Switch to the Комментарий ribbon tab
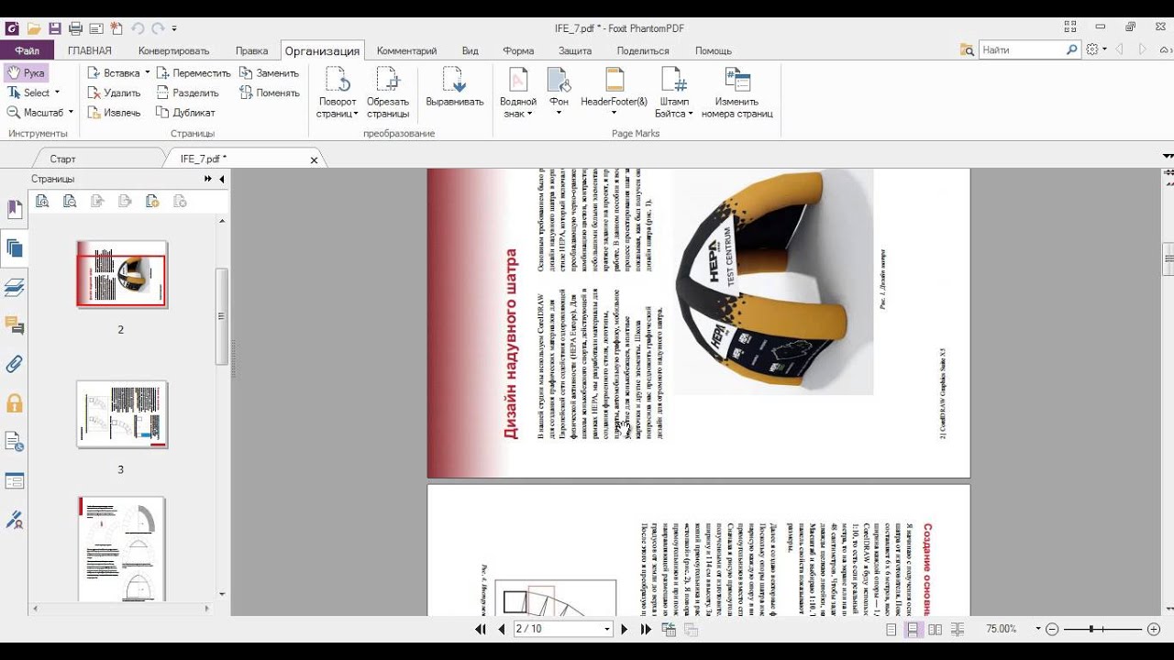 click(x=406, y=50)
